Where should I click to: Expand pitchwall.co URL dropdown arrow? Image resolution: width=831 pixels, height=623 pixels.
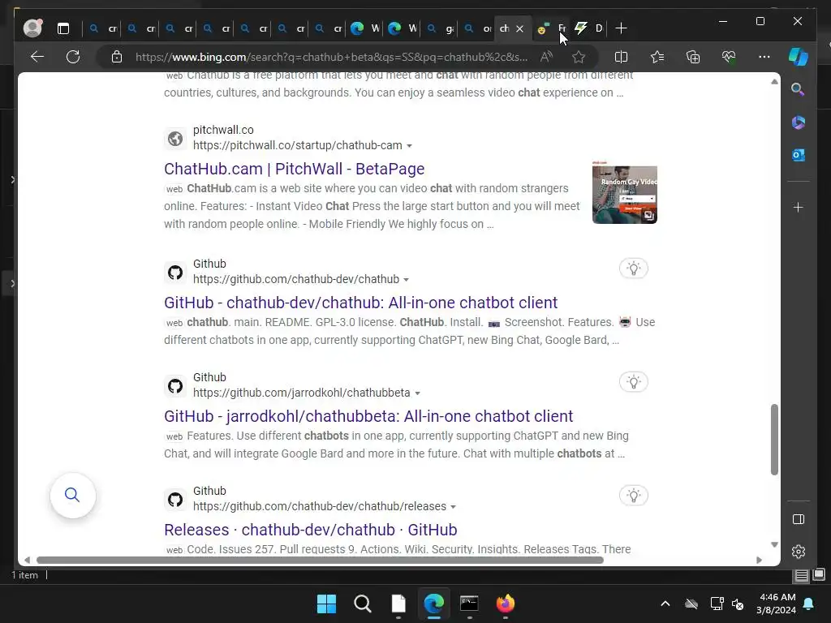pyautogui.click(x=409, y=146)
